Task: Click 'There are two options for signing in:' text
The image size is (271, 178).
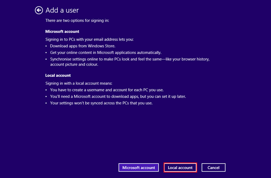Action: pos(77,20)
